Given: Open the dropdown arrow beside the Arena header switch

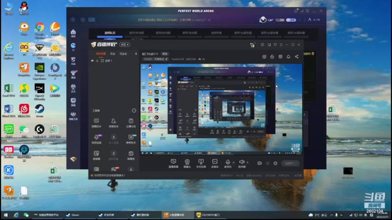Looking at the screenshot, I should tap(299, 20).
